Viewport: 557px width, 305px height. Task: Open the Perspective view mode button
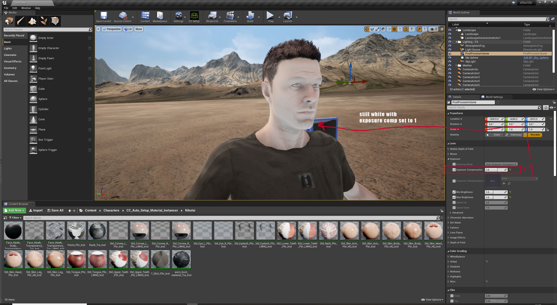(112, 29)
